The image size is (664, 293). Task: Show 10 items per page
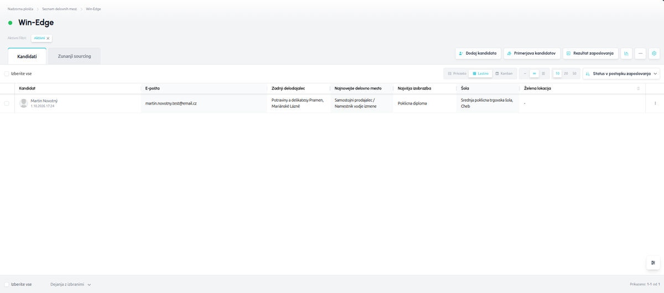(558, 74)
